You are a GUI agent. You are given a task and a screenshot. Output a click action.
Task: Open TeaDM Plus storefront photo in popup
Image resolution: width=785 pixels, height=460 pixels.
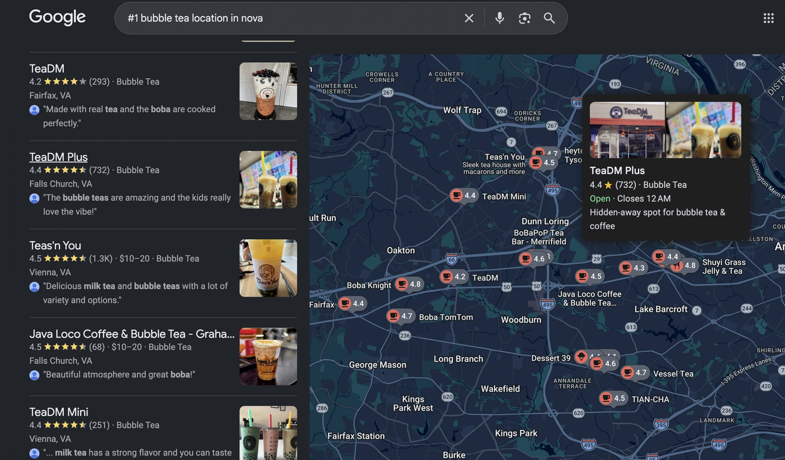coord(627,130)
